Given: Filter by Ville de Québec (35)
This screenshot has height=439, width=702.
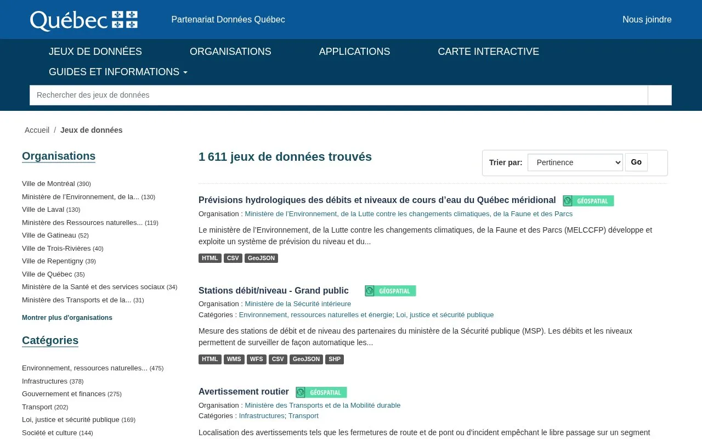Looking at the screenshot, I should coord(53,274).
